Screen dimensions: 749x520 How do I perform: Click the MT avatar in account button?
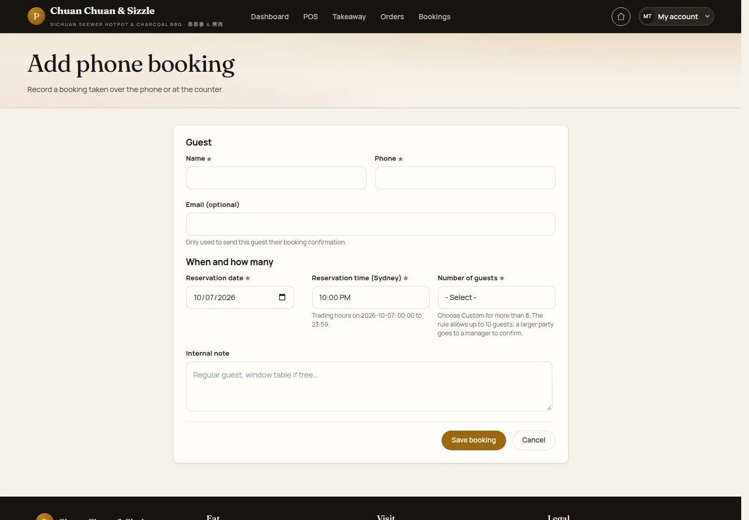(x=647, y=17)
